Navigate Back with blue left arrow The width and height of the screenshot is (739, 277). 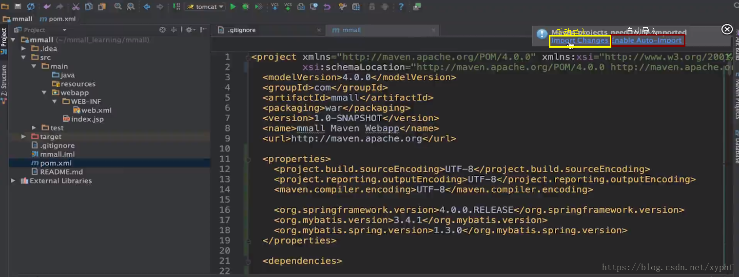point(147,7)
